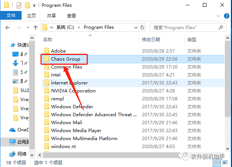232x167 pixels.
Task: Select the internet explorer folder
Action: [x=69, y=83]
